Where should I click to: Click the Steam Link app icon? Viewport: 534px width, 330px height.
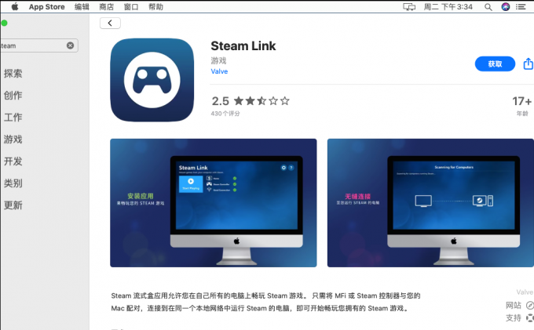pos(152,80)
